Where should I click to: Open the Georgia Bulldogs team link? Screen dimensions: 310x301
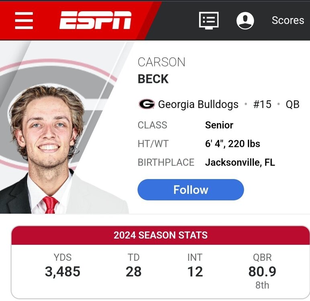[x=198, y=104]
